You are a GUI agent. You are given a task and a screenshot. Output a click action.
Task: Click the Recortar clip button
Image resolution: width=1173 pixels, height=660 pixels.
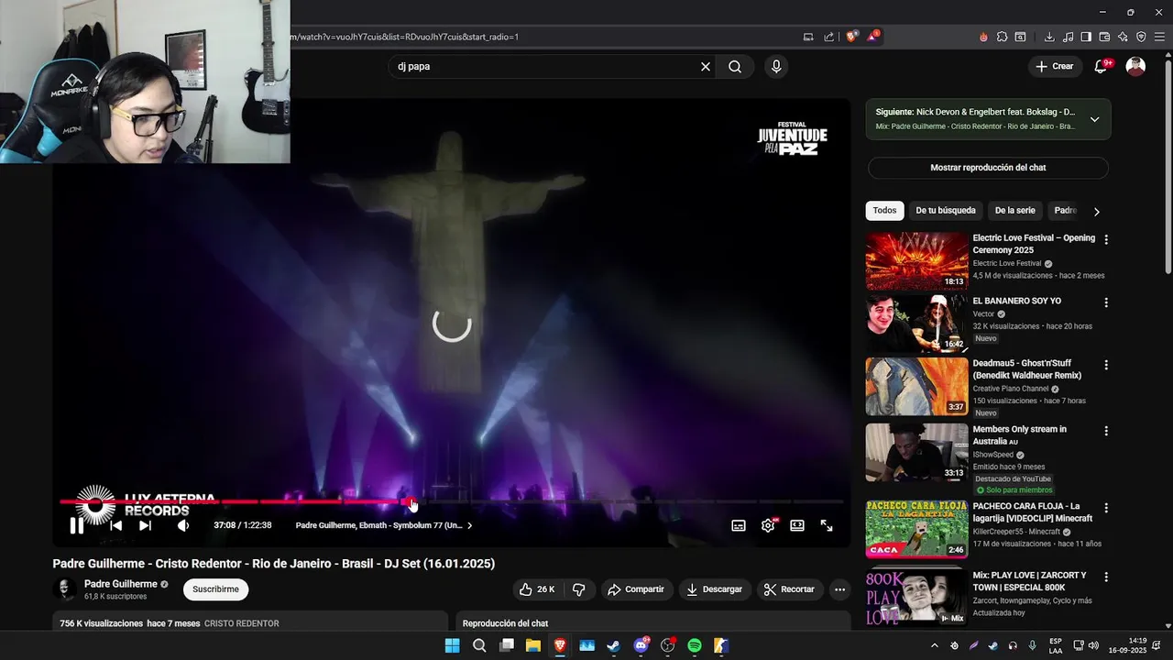pos(789,589)
